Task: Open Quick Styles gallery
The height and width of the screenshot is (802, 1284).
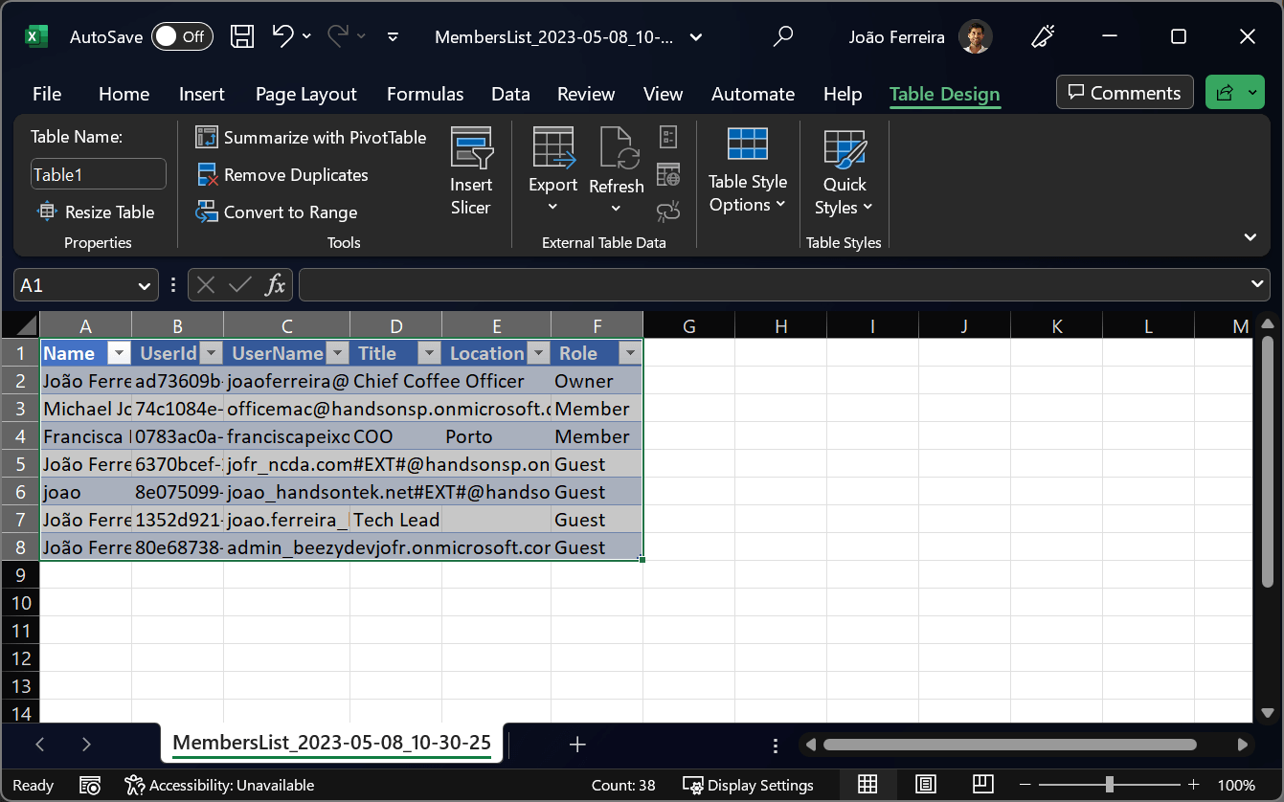Action: [x=844, y=172]
